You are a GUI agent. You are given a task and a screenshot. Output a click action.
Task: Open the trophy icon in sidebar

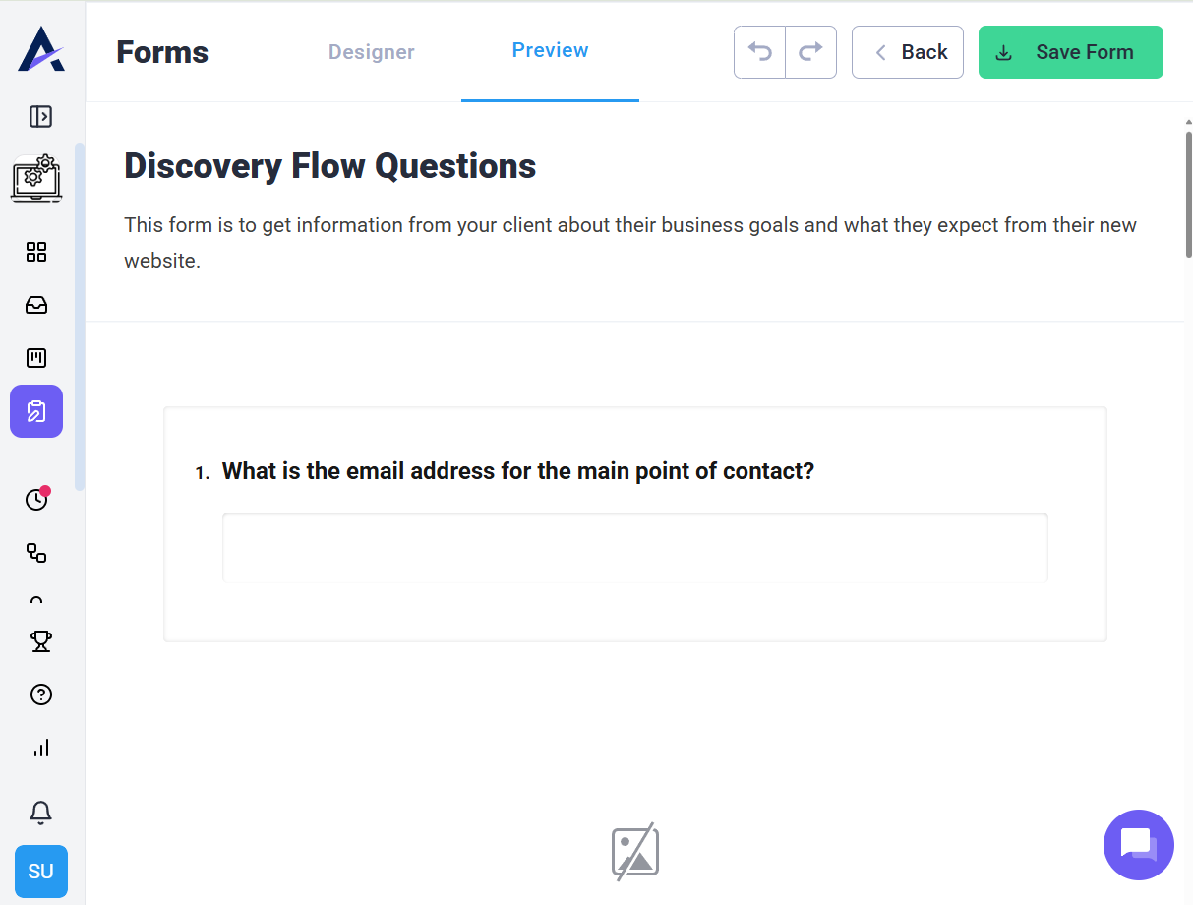tap(40, 641)
